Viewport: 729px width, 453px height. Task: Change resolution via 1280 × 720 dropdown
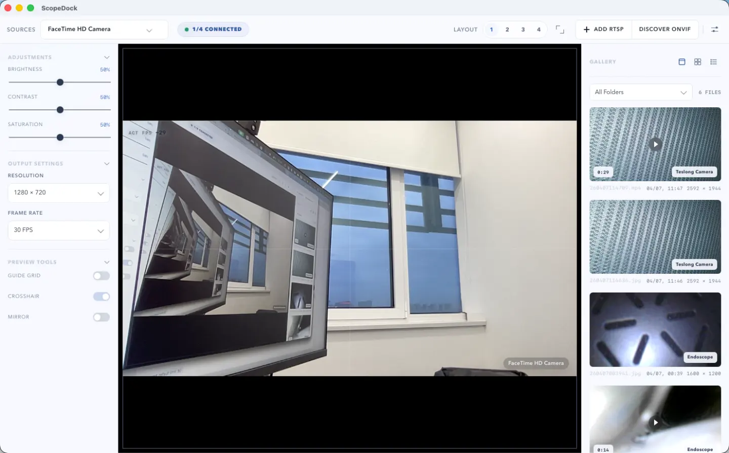pos(58,193)
